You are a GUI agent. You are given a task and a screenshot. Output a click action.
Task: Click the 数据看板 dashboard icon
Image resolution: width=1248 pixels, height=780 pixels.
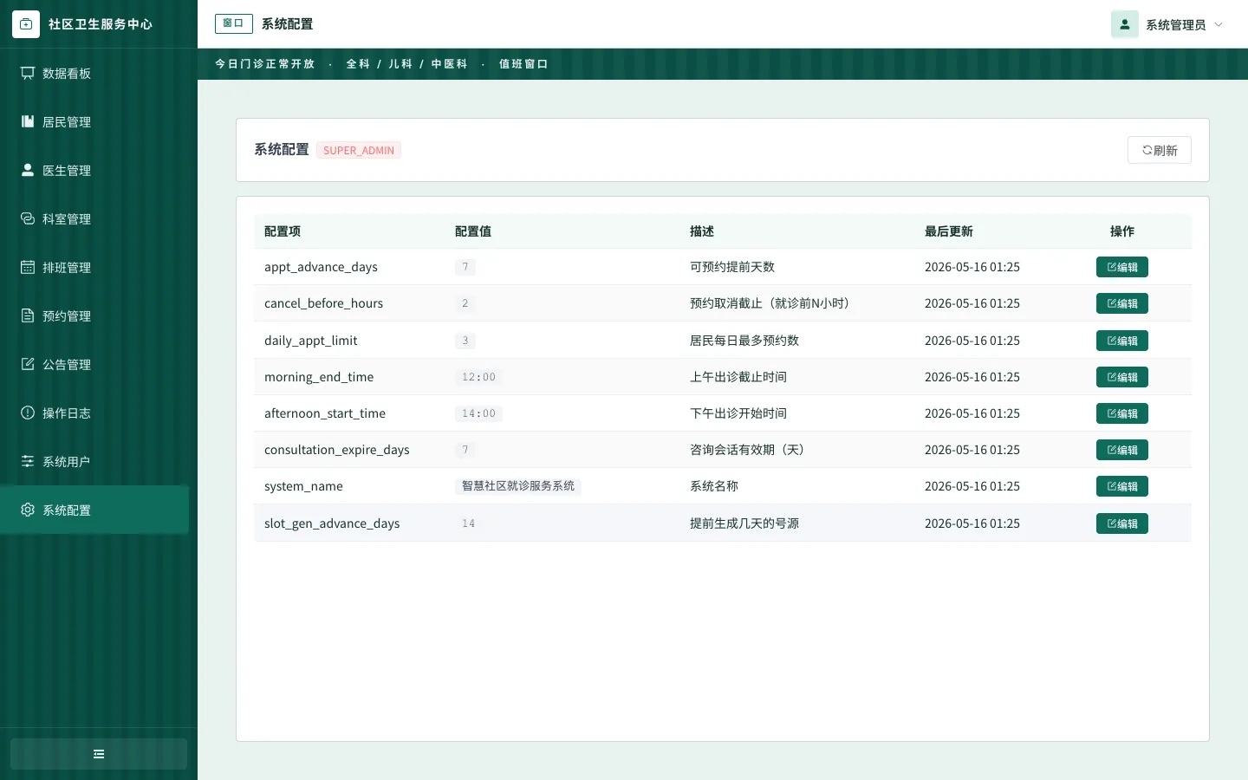tap(28, 74)
